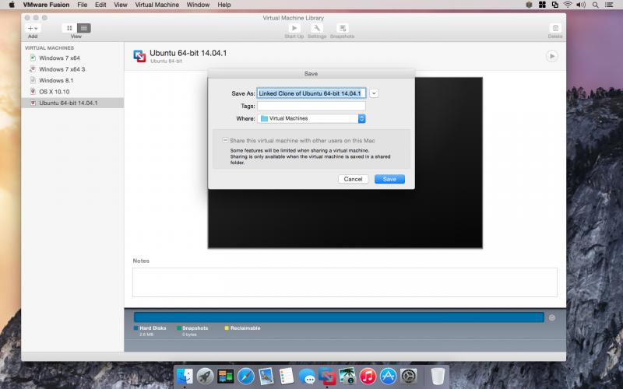Click the play button beside the Ubuntu title
This screenshot has height=389, width=623.
click(551, 56)
